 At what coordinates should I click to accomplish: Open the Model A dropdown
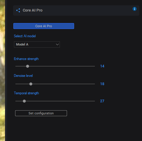coord(37,44)
